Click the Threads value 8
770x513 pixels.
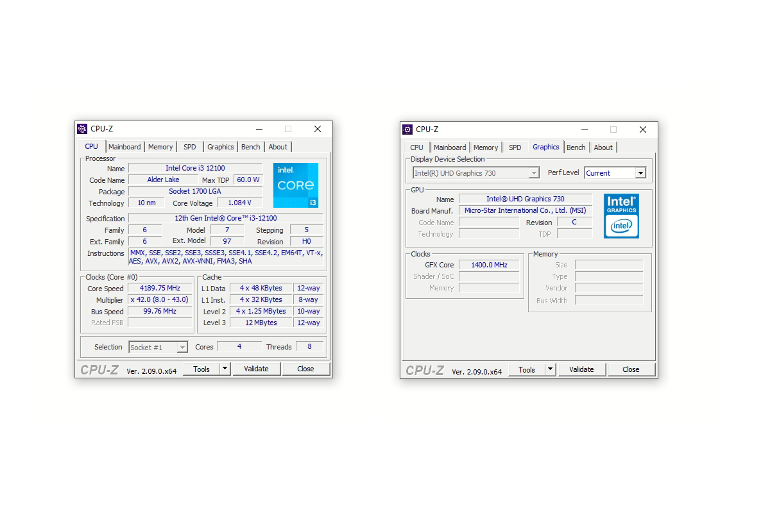pos(309,346)
